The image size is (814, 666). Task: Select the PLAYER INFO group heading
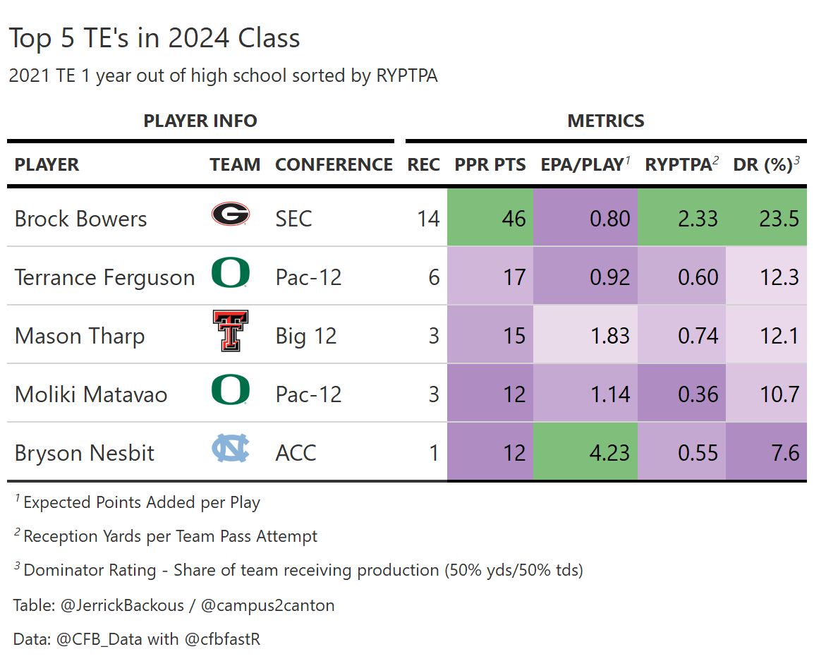[x=200, y=121]
